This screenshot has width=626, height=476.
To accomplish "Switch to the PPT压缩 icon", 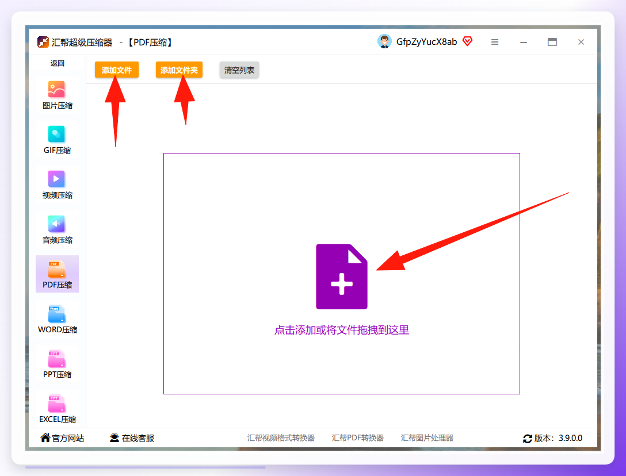I will [56, 359].
